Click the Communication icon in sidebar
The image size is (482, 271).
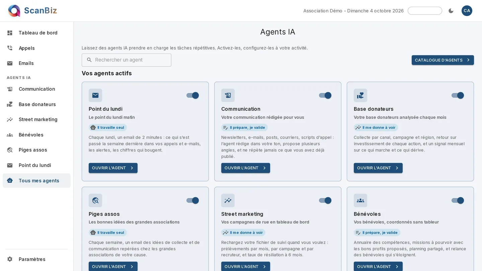tap(10, 89)
